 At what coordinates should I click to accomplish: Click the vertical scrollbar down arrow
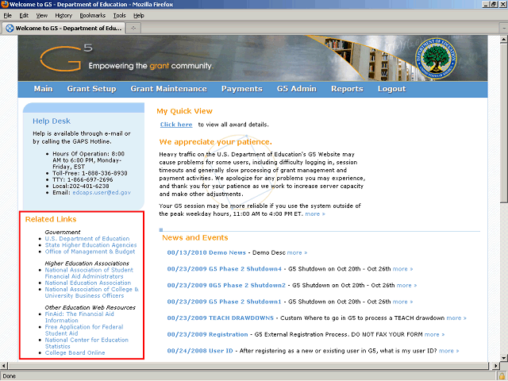coord(503,358)
